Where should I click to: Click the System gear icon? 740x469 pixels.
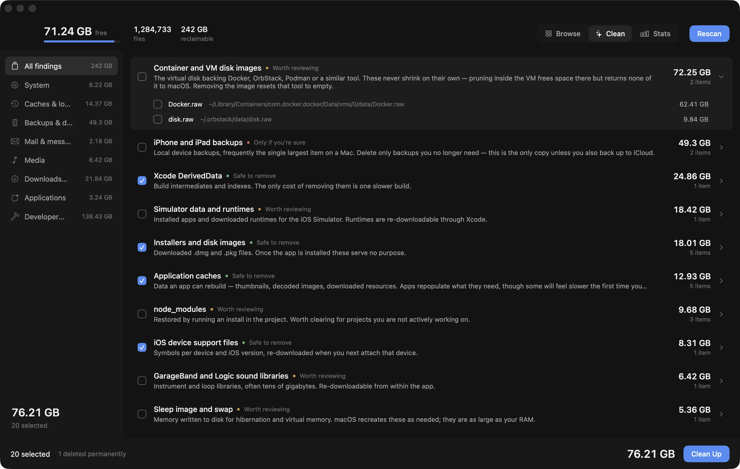point(15,85)
